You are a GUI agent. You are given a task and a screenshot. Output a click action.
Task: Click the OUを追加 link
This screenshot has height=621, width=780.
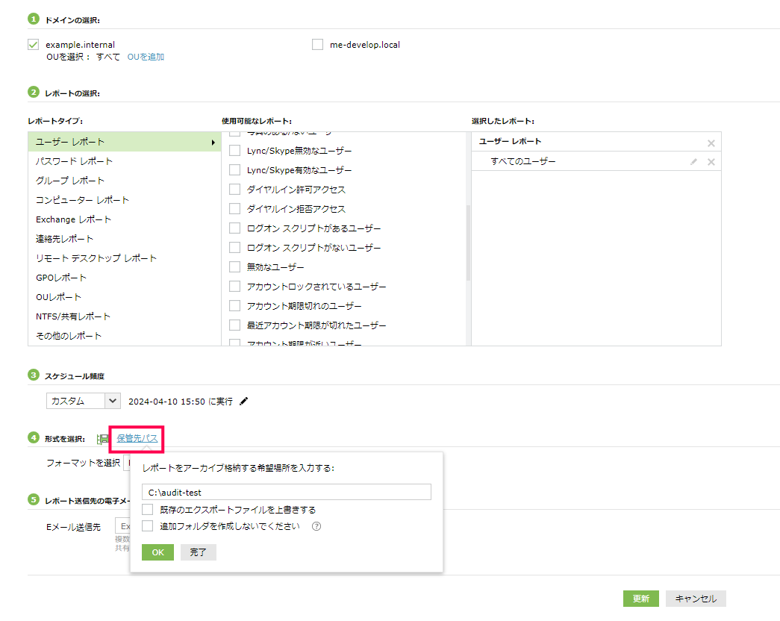pos(146,57)
